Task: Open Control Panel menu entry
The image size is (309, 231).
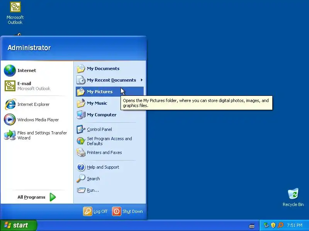Action: coord(110,129)
